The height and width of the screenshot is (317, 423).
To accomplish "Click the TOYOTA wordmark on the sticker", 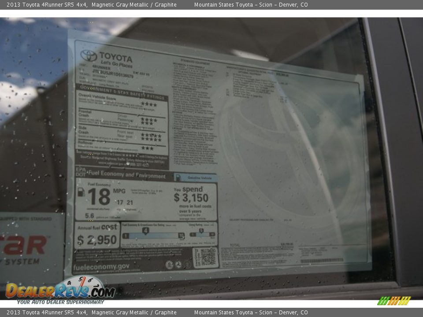I will point(116,57).
